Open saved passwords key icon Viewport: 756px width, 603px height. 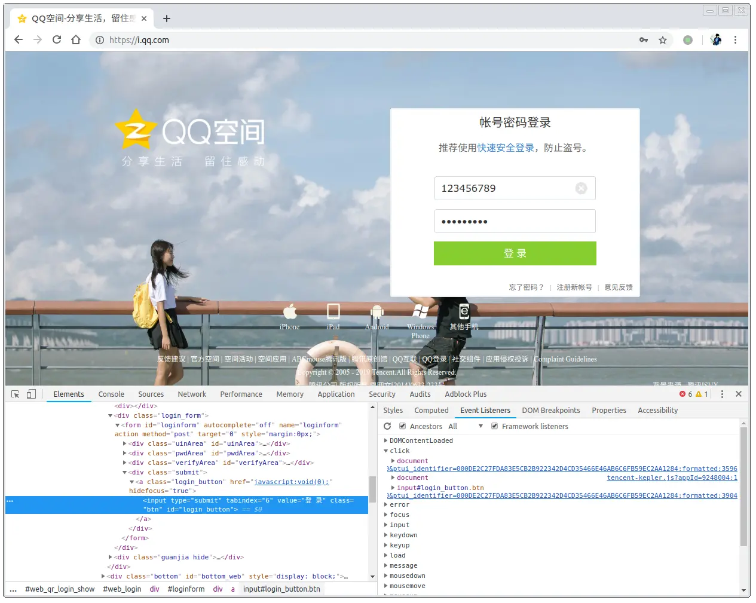[644, 40]
